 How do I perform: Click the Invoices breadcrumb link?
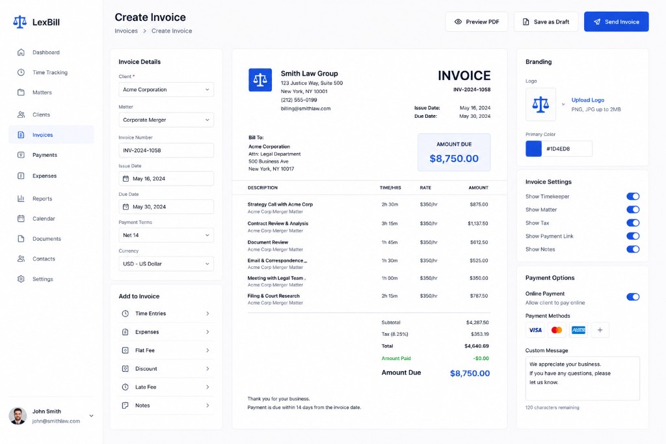pyautogui.click(x=126, y=31)
